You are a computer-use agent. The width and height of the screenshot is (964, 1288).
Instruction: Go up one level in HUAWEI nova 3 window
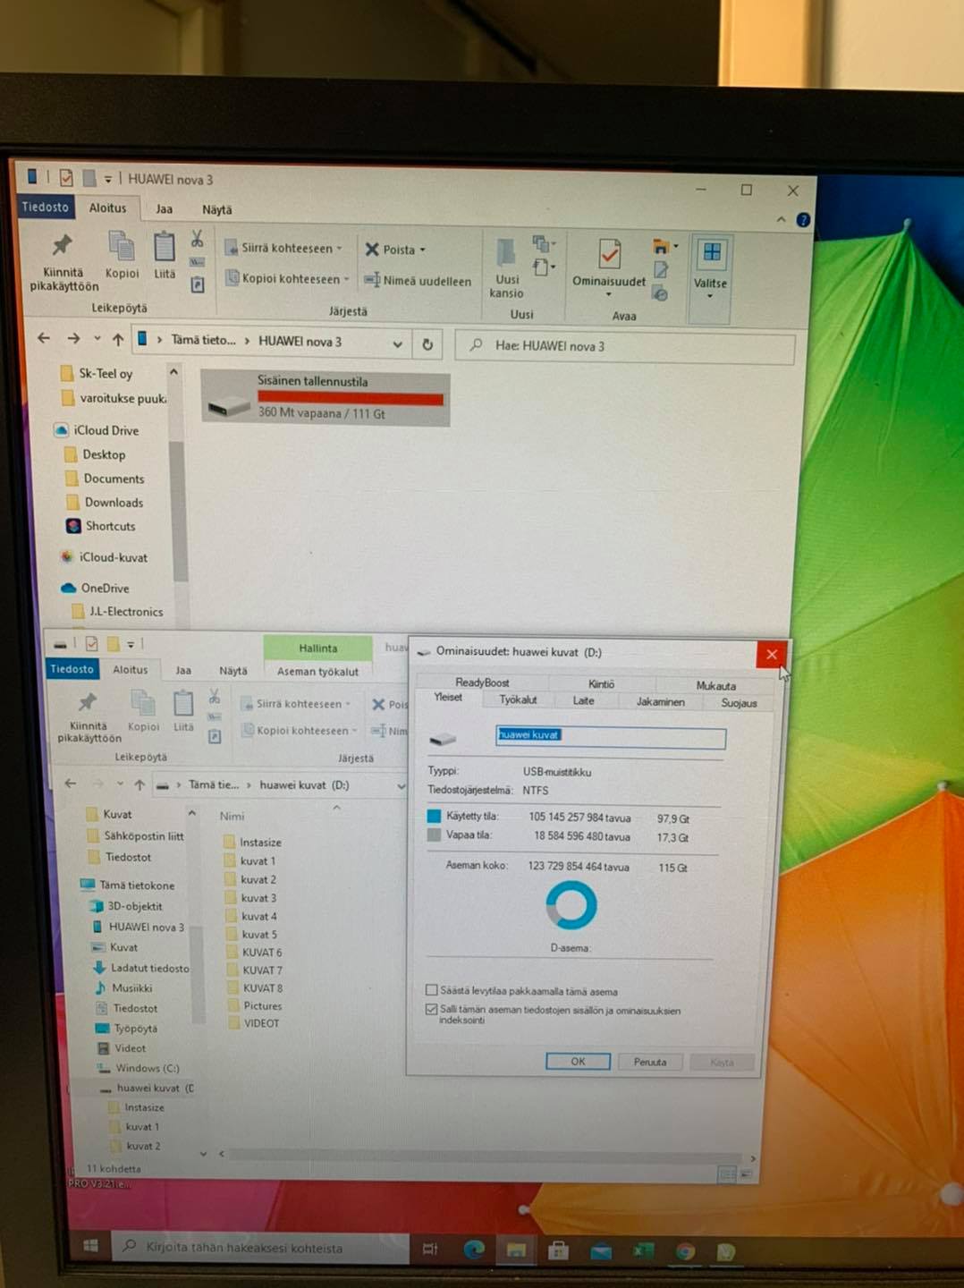click(118, 340)
